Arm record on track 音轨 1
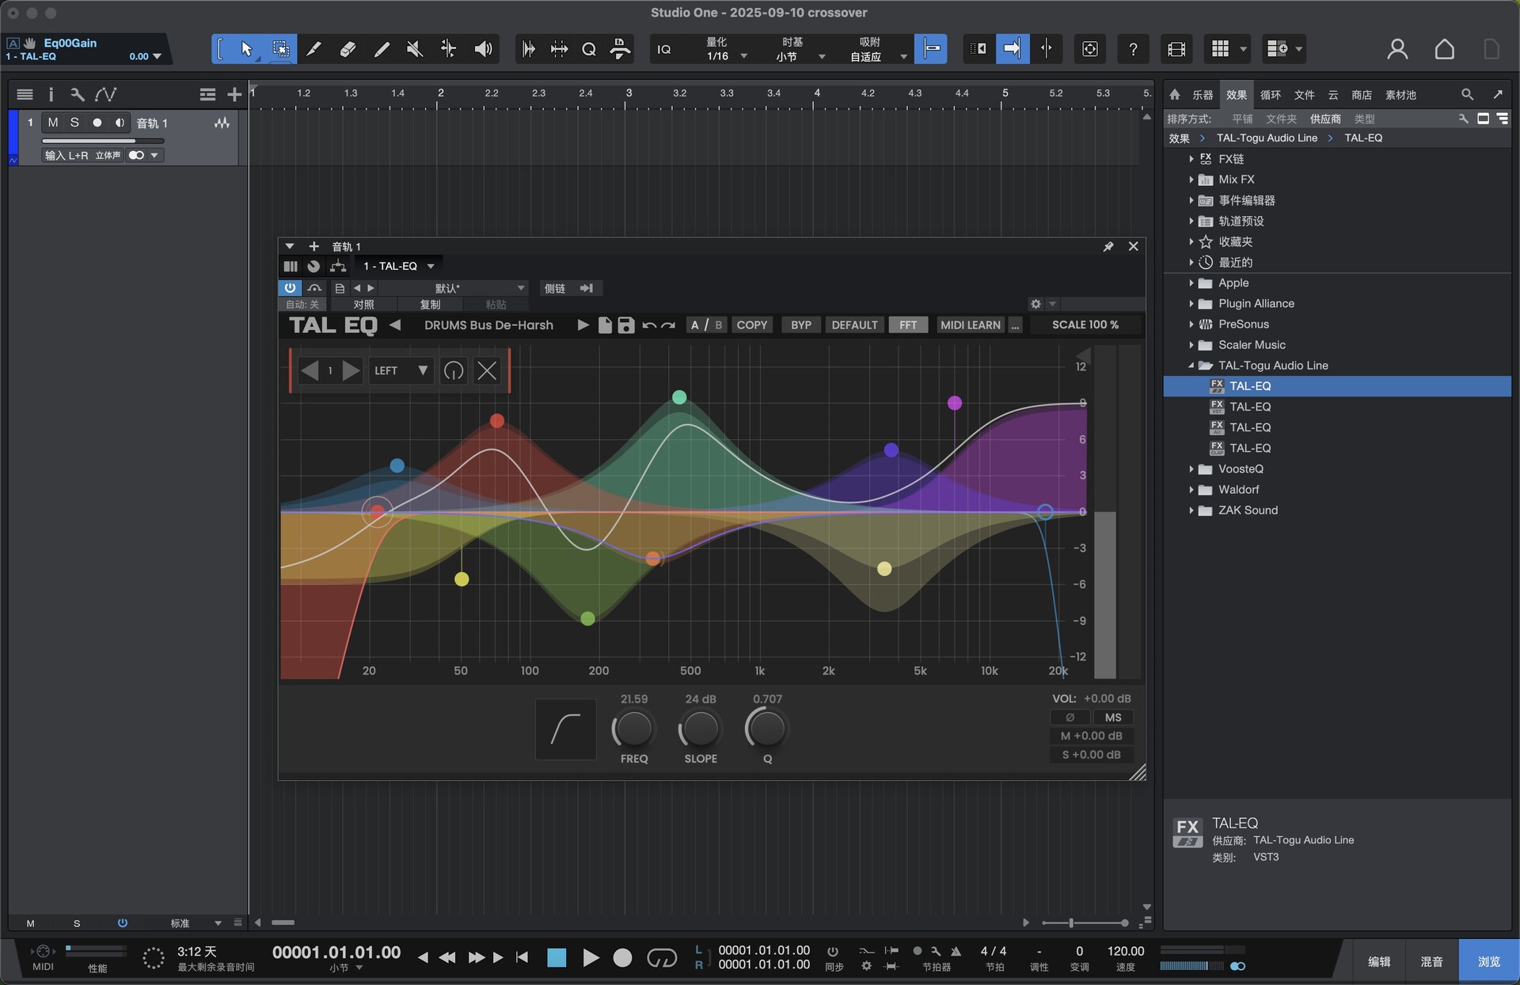 (97, 123)
